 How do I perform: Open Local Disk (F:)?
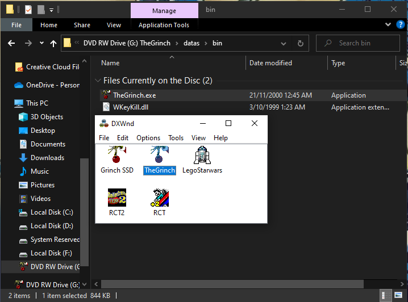click(45, 253)
